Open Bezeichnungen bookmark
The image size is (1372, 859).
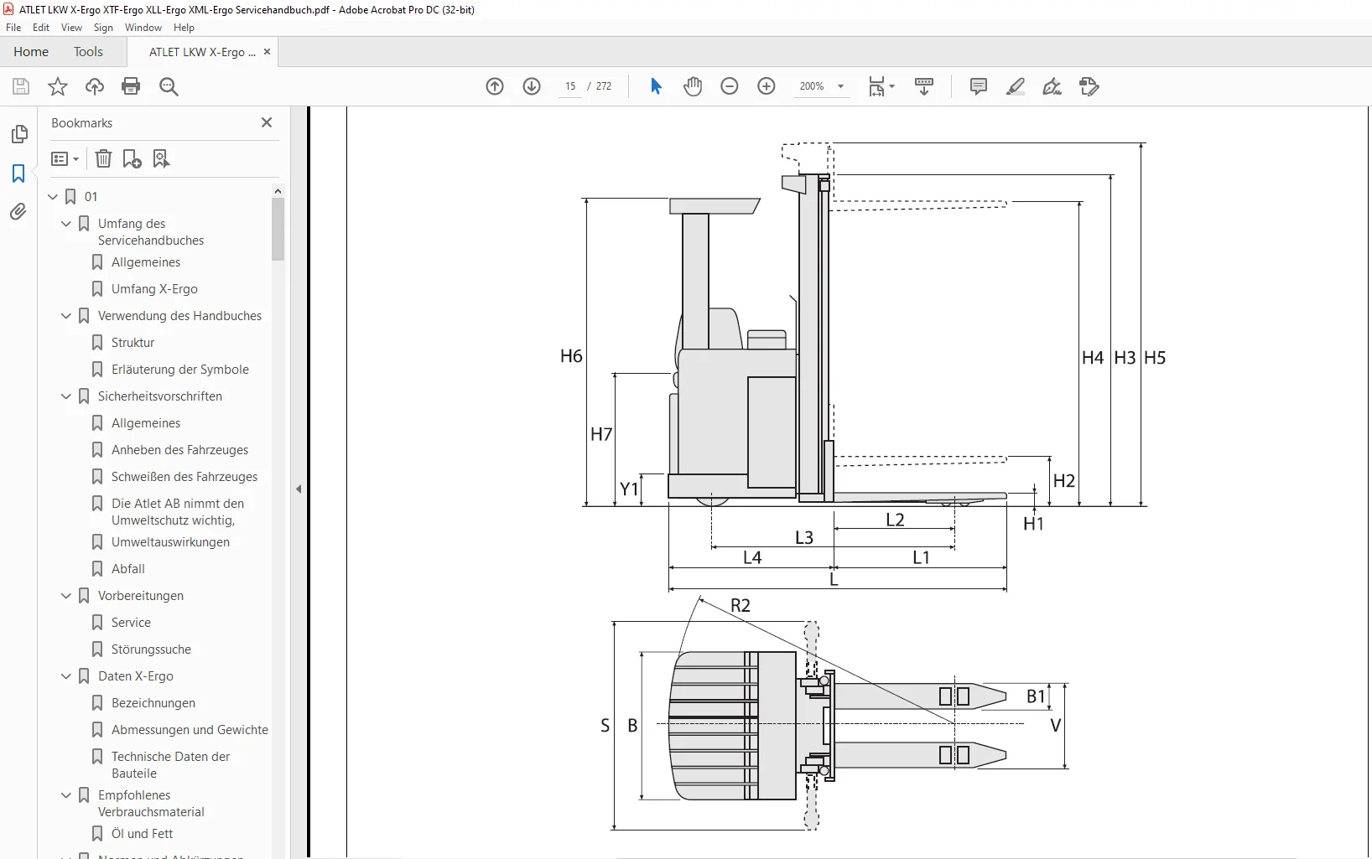coord(153,703)
